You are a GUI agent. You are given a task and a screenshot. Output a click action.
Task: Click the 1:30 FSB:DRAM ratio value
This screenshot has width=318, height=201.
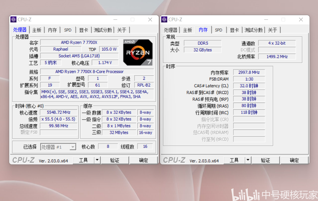click(x=249, y=79)
